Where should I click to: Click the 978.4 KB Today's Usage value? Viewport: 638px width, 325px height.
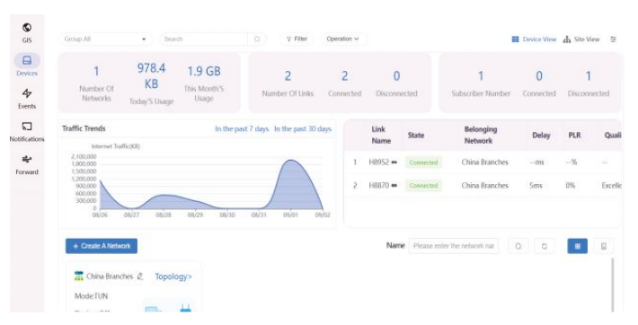pos(151,75)
